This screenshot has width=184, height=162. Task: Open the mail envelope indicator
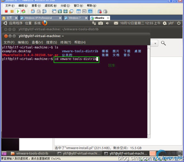pyautogui.click(x=116, y=23)
